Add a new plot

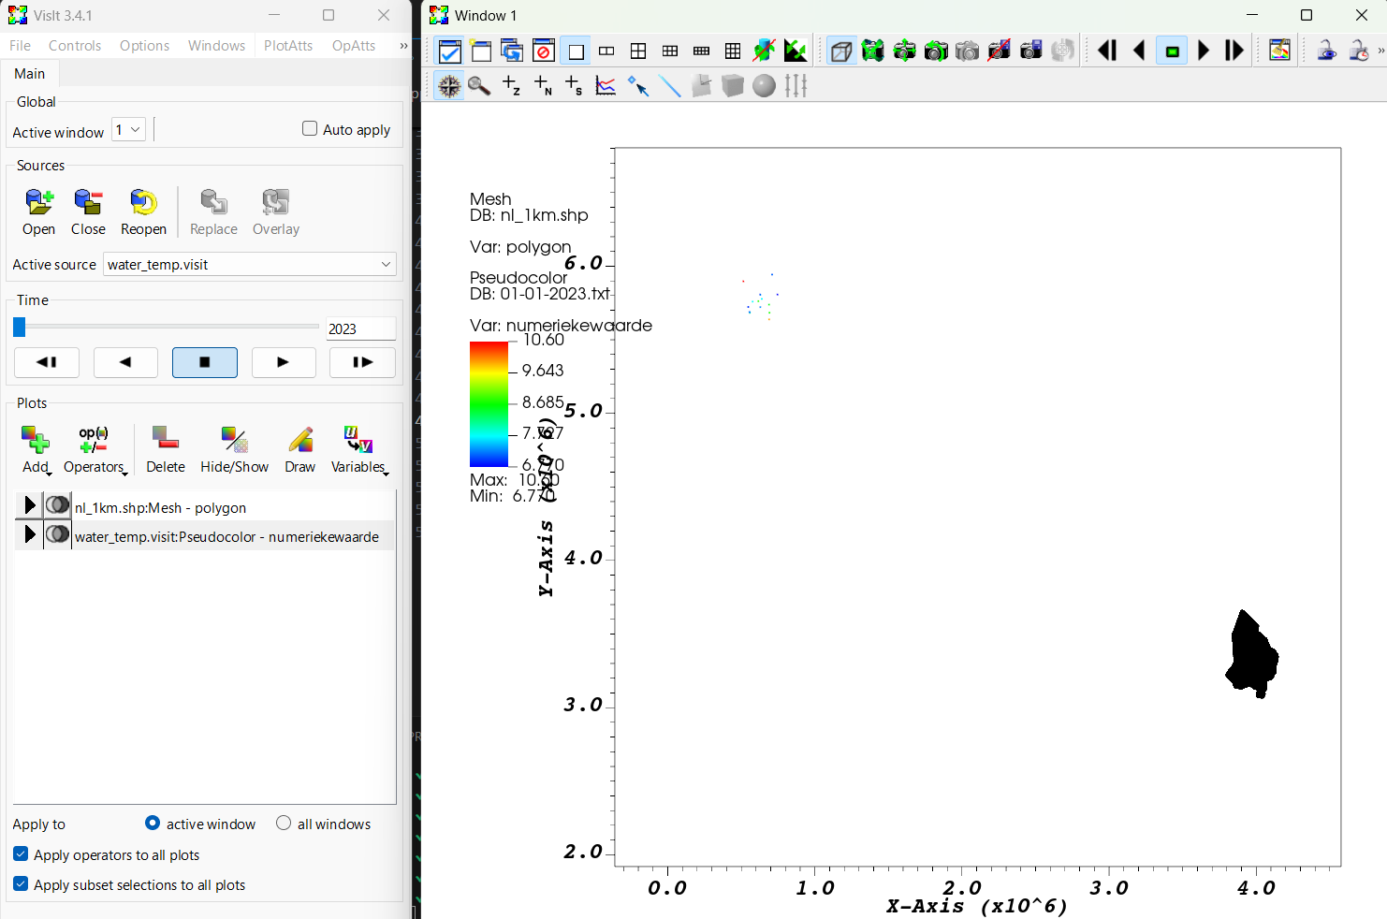pos(36,449)
